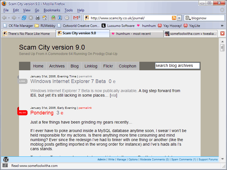Click the vertical scrollbar thumb
Screen dimensions: 227x170
click(222, 48)
